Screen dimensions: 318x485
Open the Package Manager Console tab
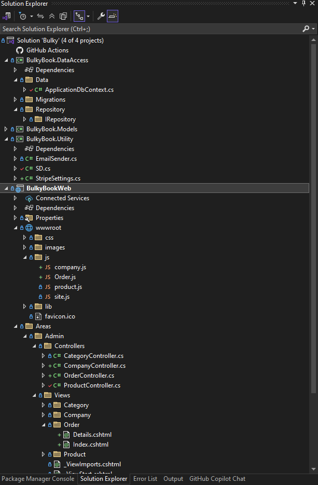click(38, 479)
